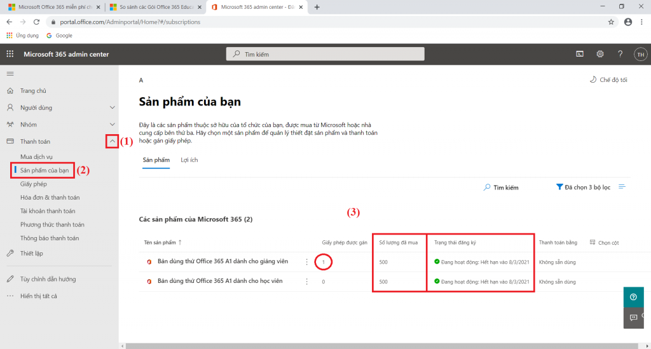The height and width of the screenshot is (349, 651).
Task: Open Bản dùng thử Office 365 A1 học viên
Action: point(220,281)
